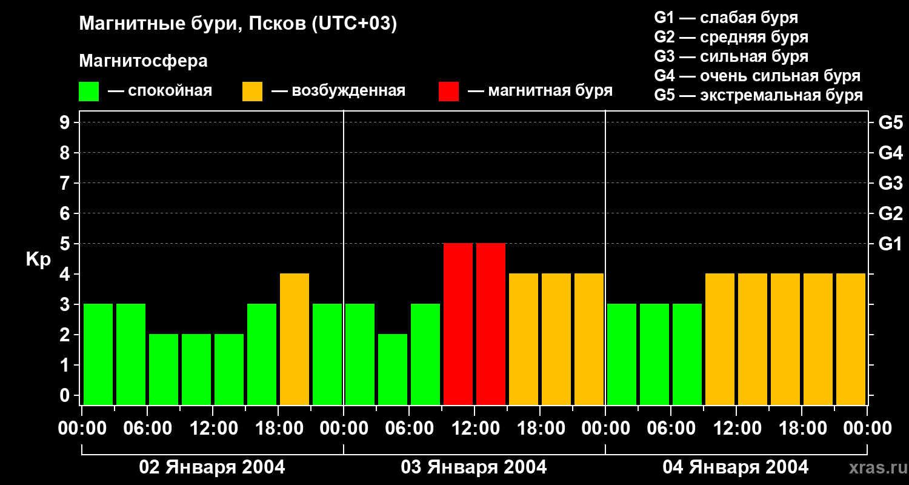Click the "12:00" time label for 03 Января

(x=474, y=428)
